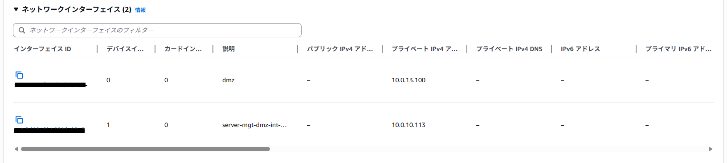Click the horizontal scrollbar thumb
This screenshot has width=727, height=163.
tap(145, 149)
